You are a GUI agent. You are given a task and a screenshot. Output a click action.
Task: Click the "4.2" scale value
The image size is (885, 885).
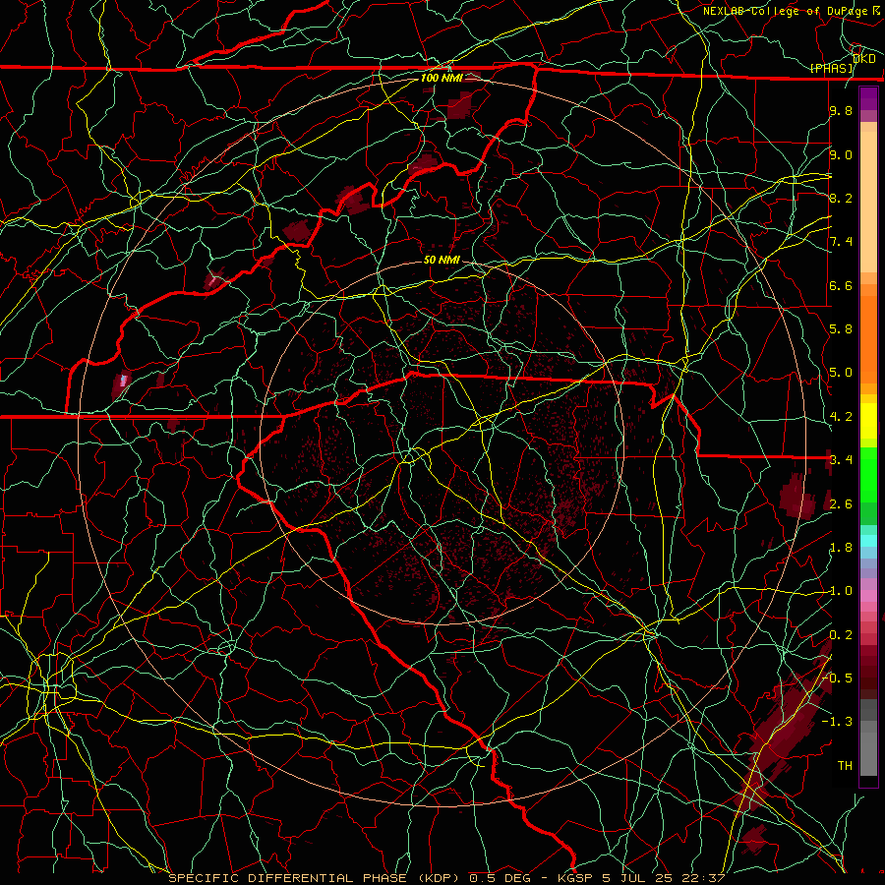[841, 417]
